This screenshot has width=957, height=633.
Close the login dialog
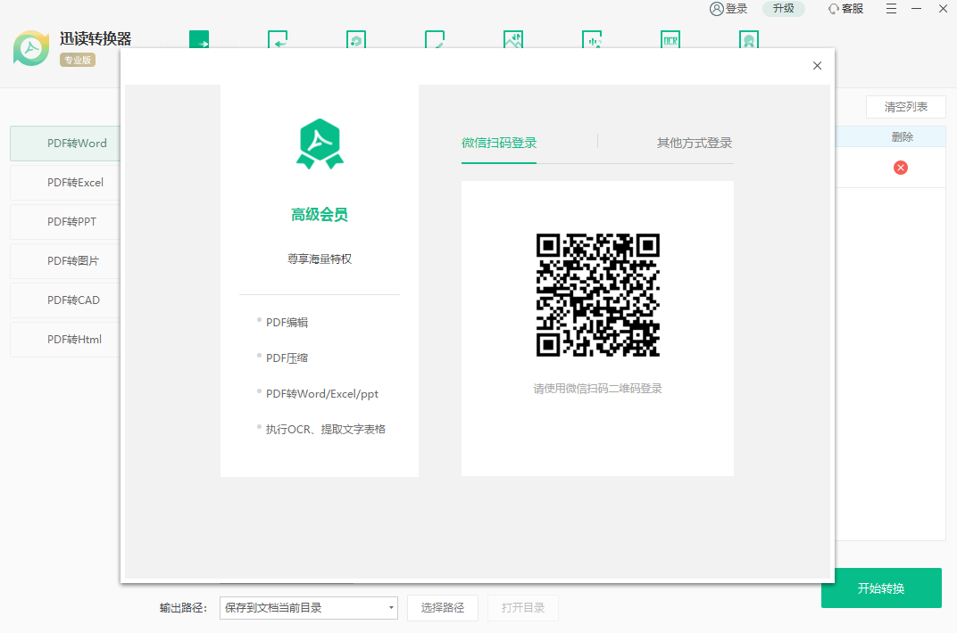[817, 66]
